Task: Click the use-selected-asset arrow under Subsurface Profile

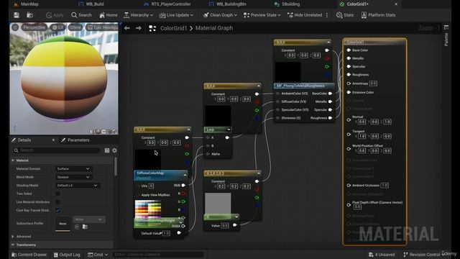Action: [77, 227]
